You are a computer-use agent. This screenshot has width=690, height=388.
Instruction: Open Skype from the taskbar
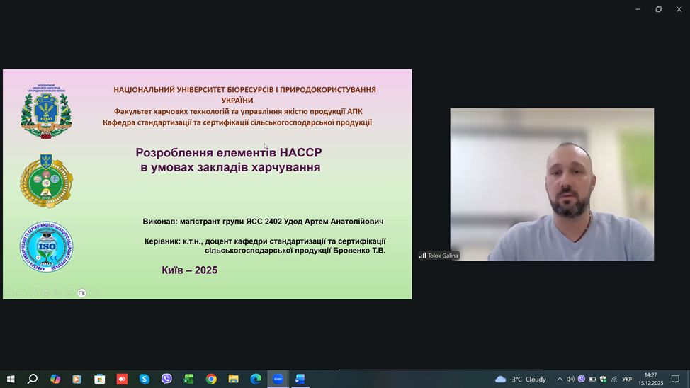coord(145,379)
